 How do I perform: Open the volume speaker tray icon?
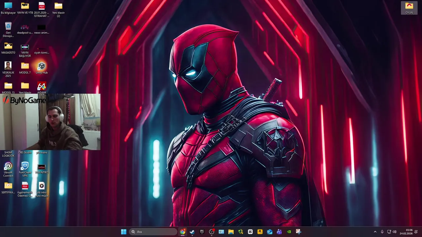point(395,232)
